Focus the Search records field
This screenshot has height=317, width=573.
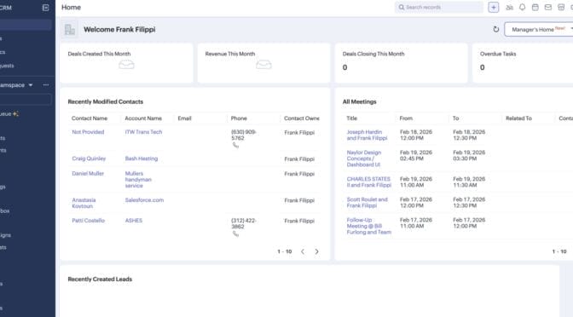coord(438,8)
